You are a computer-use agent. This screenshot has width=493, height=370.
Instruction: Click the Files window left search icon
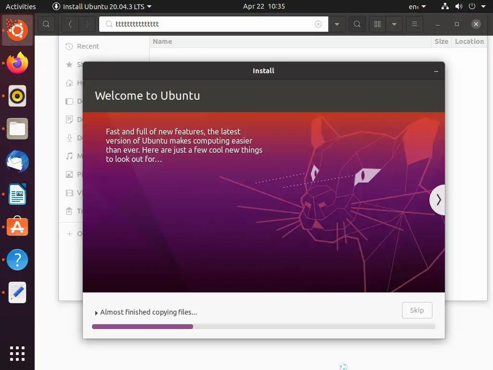pyautogui.click(x=46, y=24)
